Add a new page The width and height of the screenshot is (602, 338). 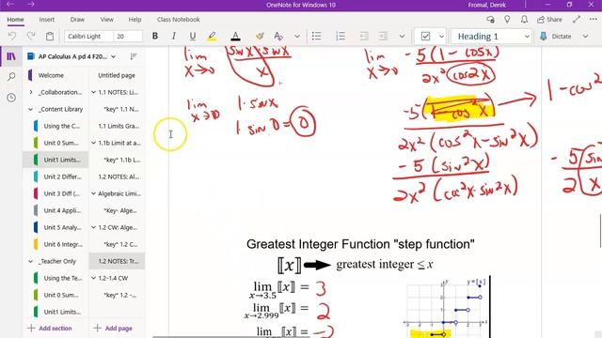pos(113,329)
